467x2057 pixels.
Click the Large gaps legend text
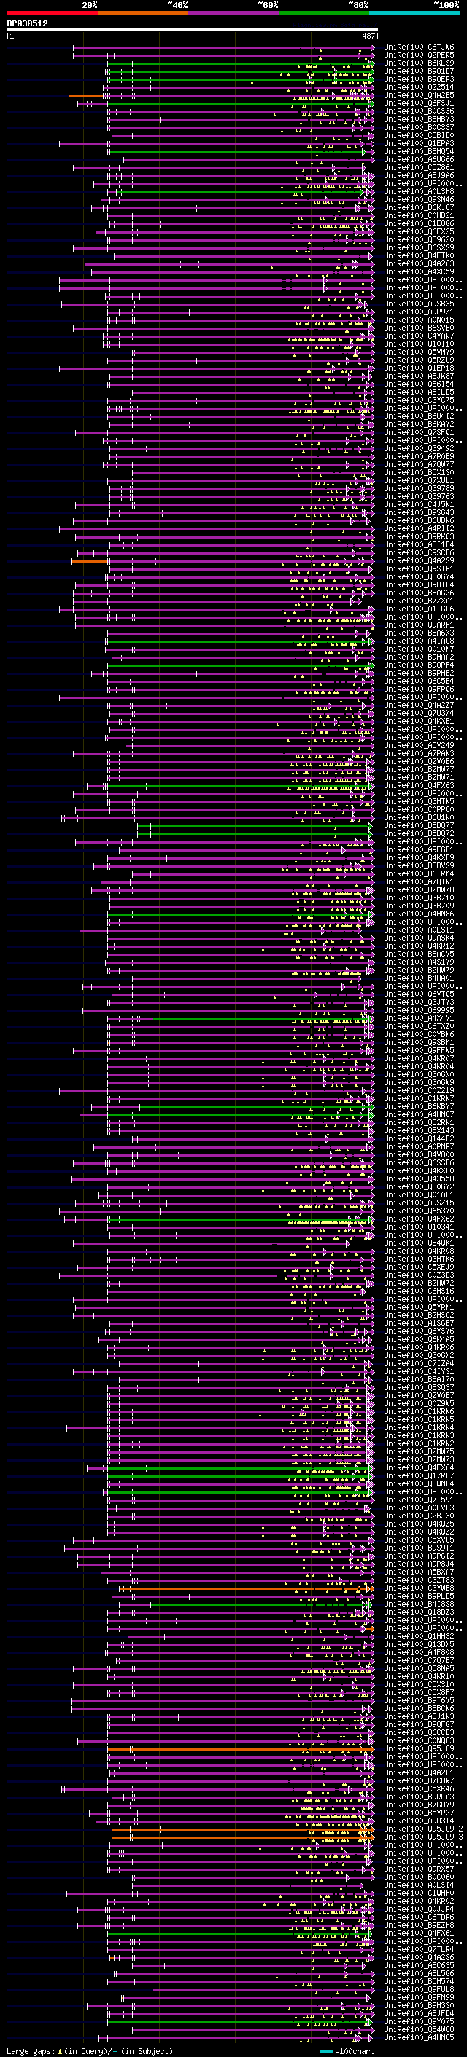90,2050
